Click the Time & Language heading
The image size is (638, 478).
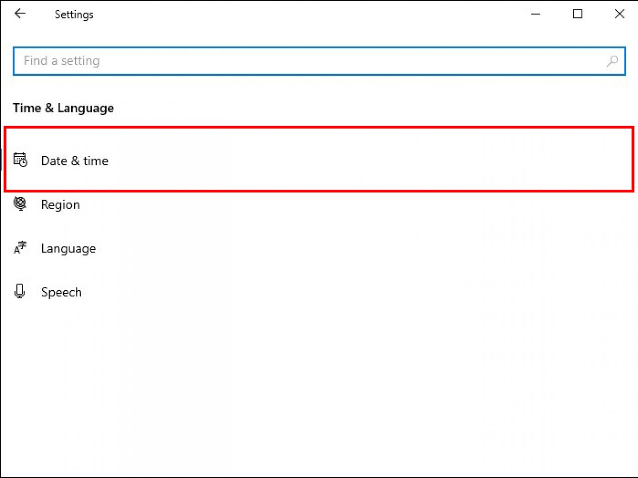coord(63,108)
